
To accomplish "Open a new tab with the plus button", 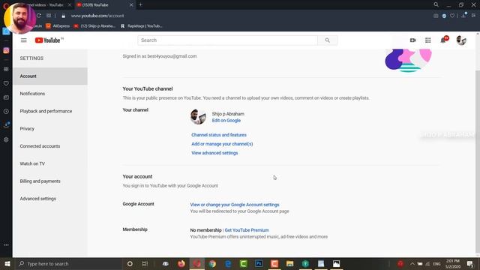I will (x=140, y=4).
